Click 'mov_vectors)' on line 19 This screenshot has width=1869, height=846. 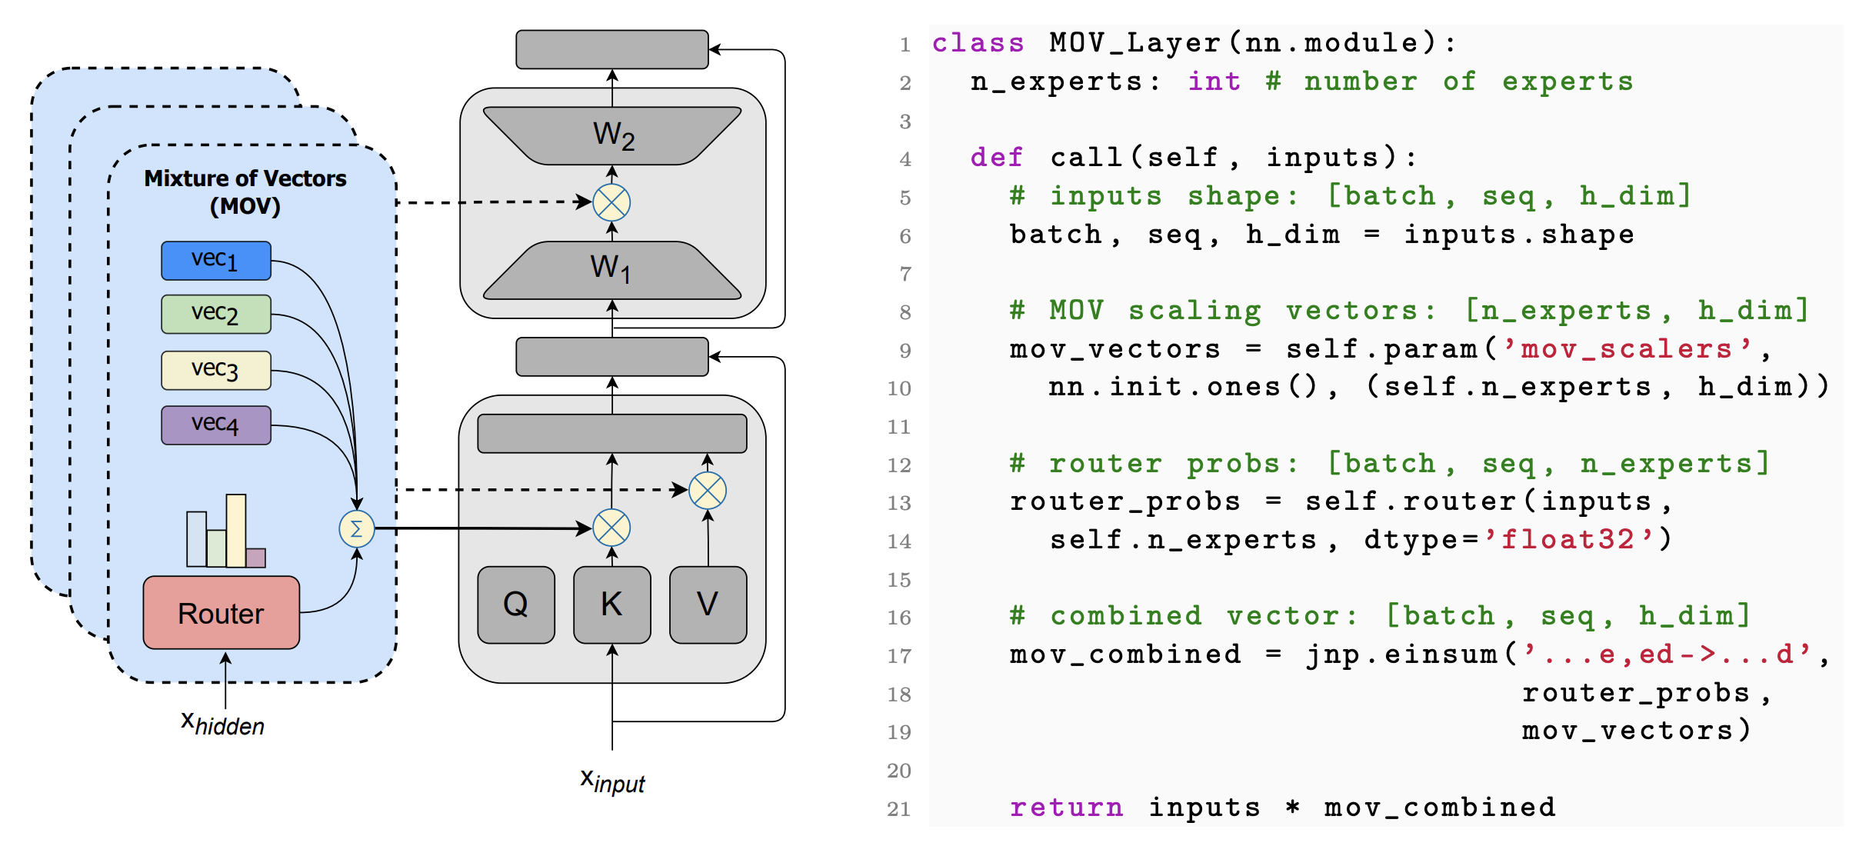pyautogui.click(x=1637, y=730)
